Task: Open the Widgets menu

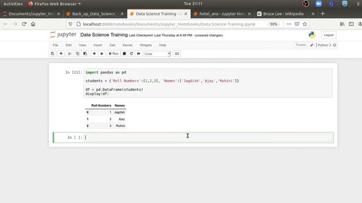Action: pos(146,45)
